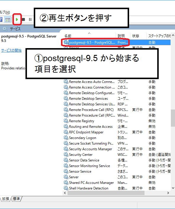
Task: Switch to the 拡張 tab
Action: [6, 199]
